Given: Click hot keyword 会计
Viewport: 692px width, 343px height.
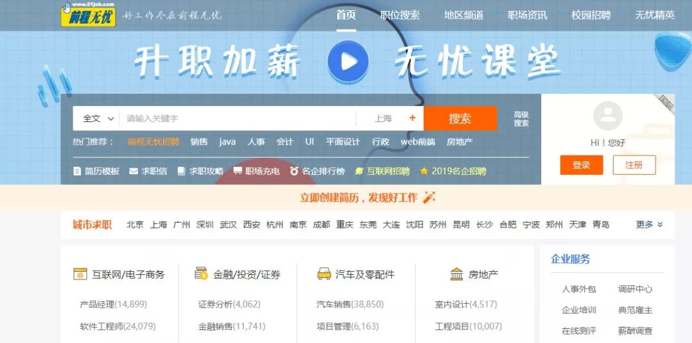Looking at the screenshot, I should [x=284, y=142].
